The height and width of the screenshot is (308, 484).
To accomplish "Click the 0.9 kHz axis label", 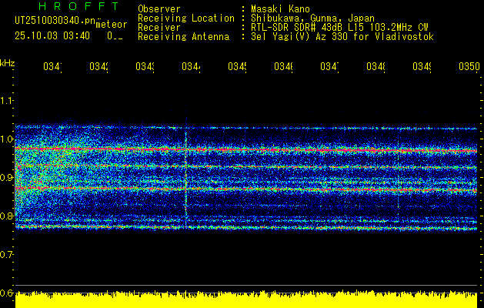I will tap(7, 178).
